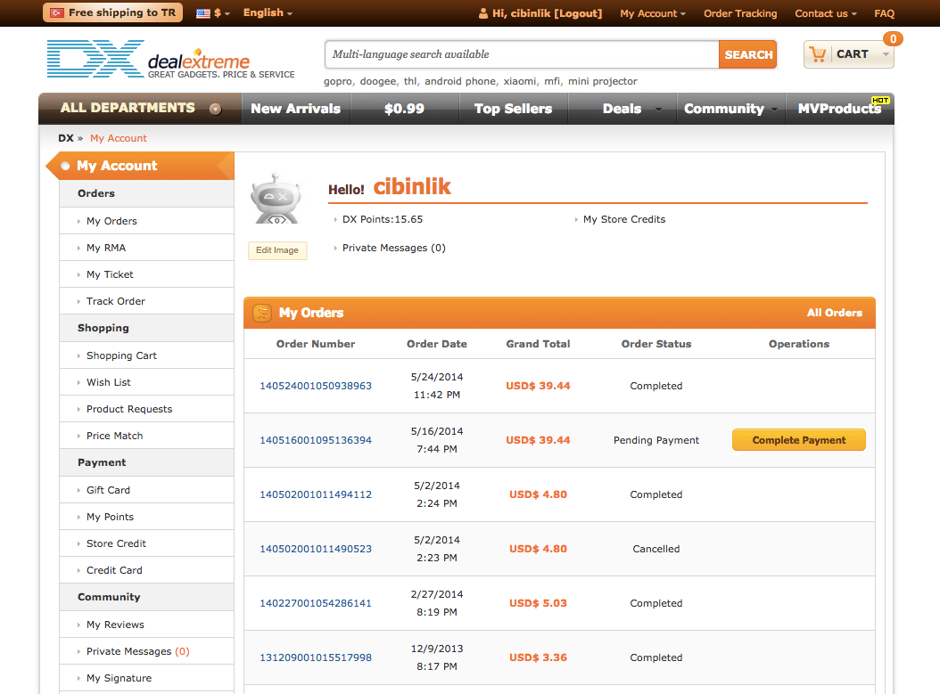Go to New Arrivals tab
Viewport: 940px width, 694px height.
coord(295,109)
